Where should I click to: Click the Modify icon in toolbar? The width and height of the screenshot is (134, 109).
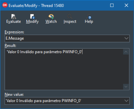[x=32, y=16]
